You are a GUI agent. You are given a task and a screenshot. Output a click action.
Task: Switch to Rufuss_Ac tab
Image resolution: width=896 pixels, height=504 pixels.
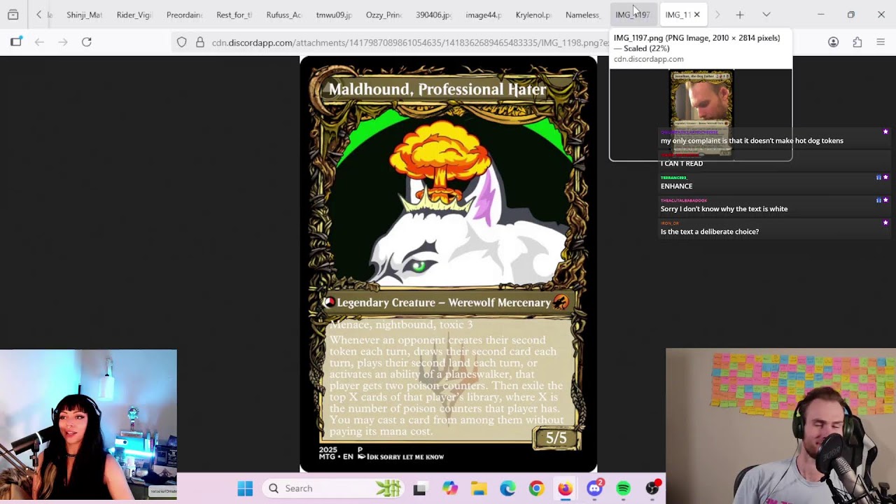click(x=283, y=15)
